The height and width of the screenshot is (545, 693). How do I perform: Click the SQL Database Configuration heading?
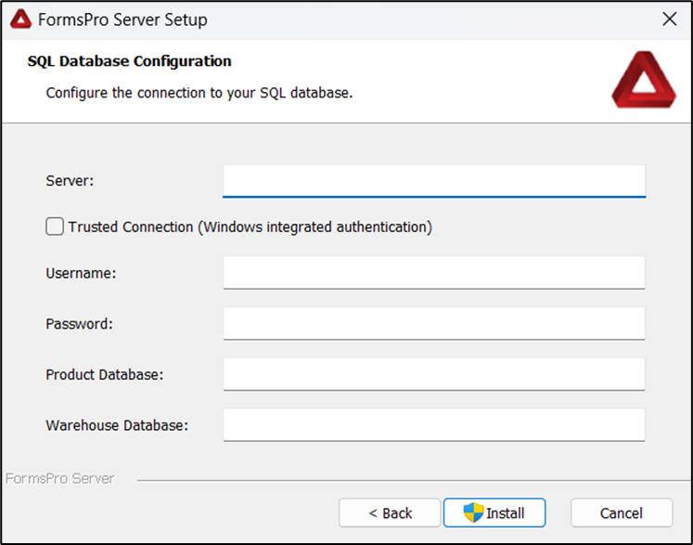tap(129, 61)
